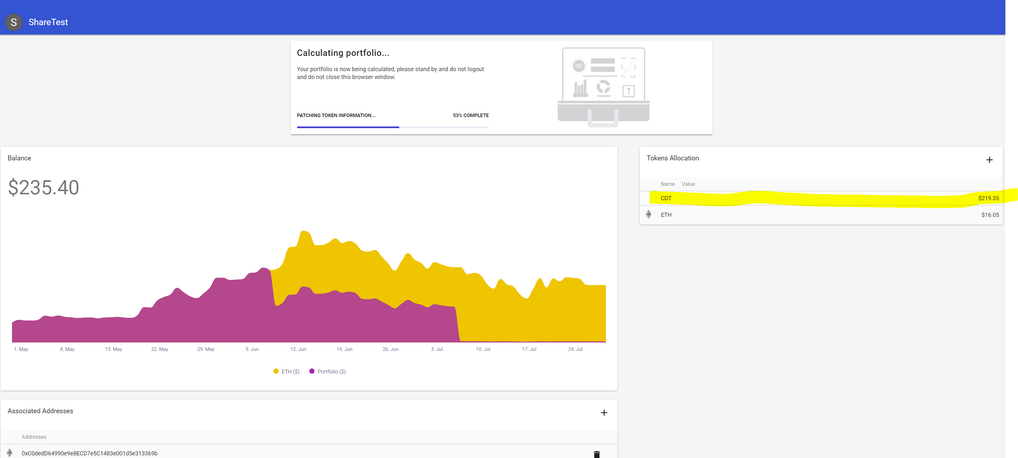Screen dimensions: 1018x458
Task: Click the Addresses column header
Action: (34, 437)
